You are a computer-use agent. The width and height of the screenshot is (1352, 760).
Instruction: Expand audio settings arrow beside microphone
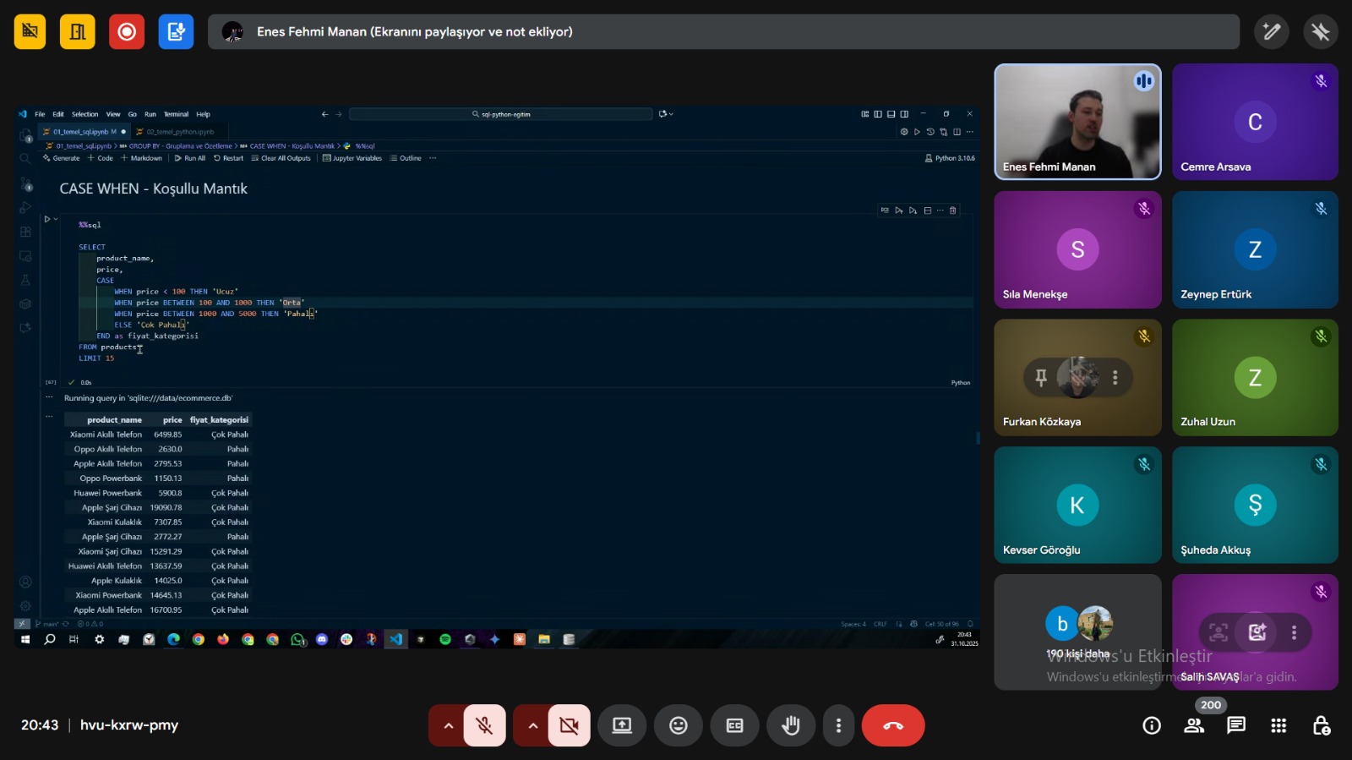point(448,725)
